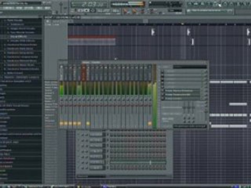251x188 pixels.
Task: Click the second channel button in the step sequencer
Action: (96, 140)
